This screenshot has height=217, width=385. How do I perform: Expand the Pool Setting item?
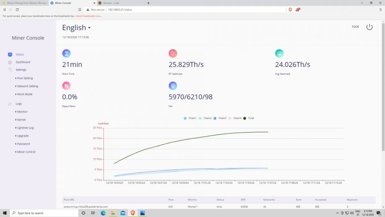(x=24, y=78)
